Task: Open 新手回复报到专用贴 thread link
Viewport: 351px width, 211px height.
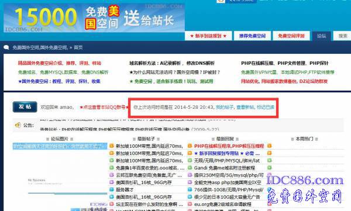Action: pyautogui.click(x=219, y=154)
